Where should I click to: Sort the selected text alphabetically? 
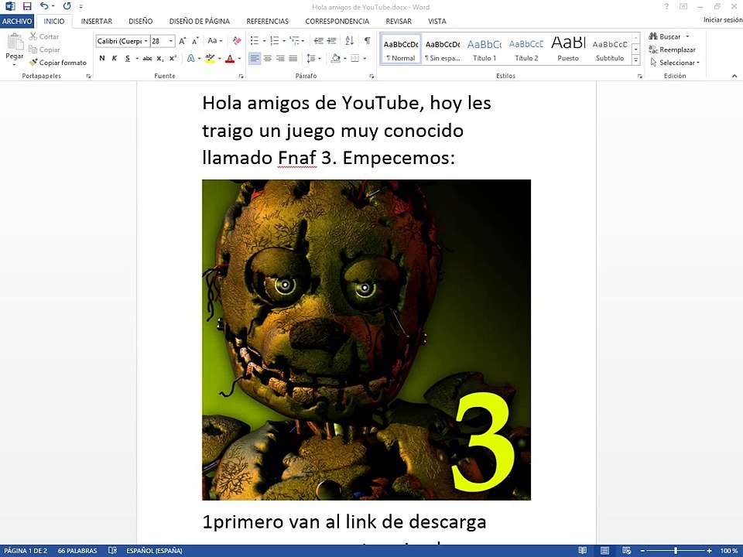pyautogui.click(x=350, y=41)
